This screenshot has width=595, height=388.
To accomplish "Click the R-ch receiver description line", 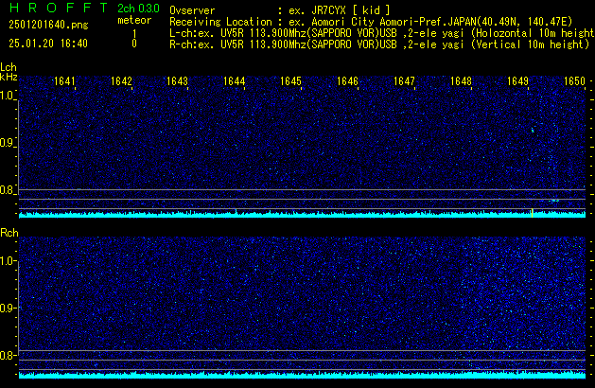I will point(379,44).
